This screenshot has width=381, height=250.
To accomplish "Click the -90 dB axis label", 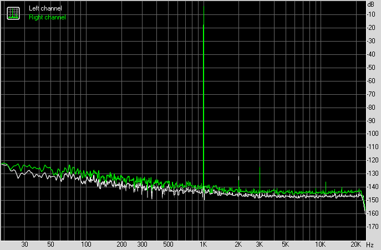I will tap(370, 120).
